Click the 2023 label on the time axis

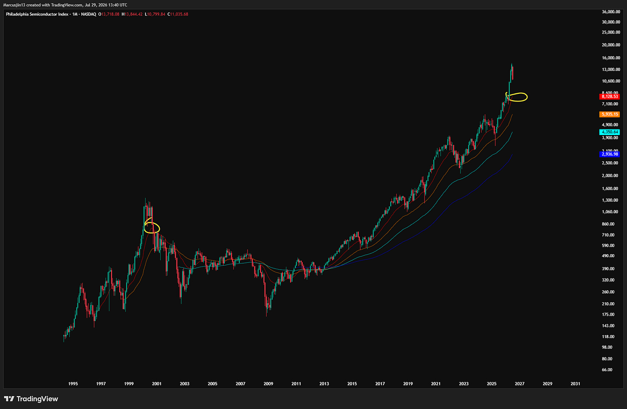tap(464, 384)
